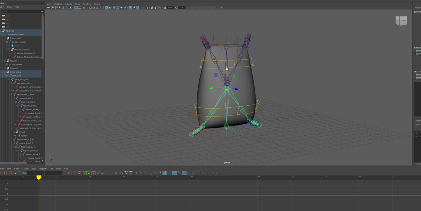This screenshot has height=211, width=421.
Task: Click the select camera icon in viewport toolbar
Action: 49,7
